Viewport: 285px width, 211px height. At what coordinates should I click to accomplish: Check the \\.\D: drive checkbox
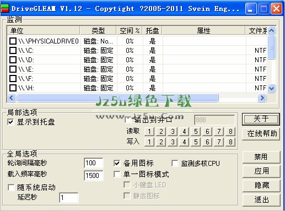[13, 59]
